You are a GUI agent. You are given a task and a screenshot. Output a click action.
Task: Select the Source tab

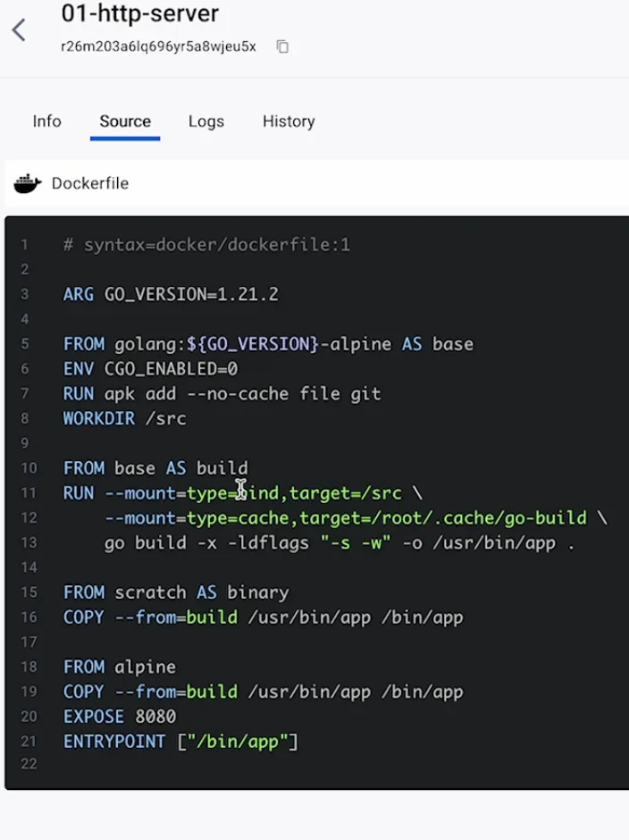(x=125, y=121)
